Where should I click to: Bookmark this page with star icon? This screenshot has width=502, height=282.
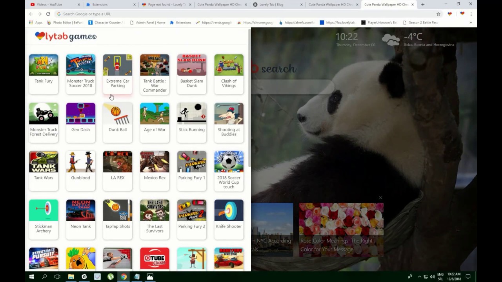pos(438,14)
